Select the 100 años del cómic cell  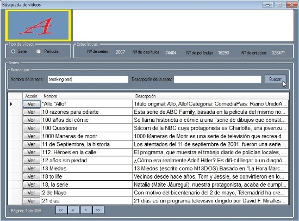87,120
